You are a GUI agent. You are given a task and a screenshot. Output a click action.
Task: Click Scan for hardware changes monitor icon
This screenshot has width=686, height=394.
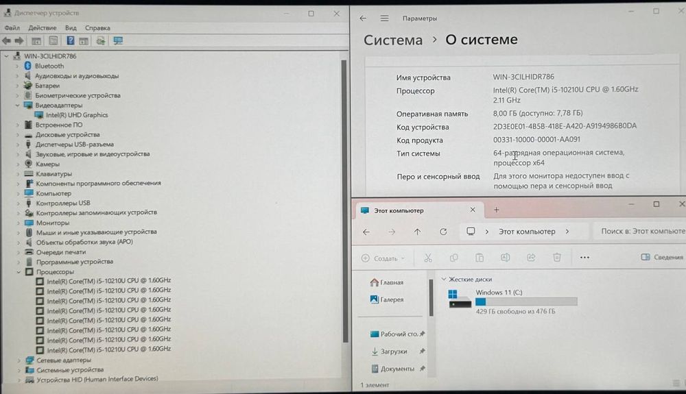point(118,40)
